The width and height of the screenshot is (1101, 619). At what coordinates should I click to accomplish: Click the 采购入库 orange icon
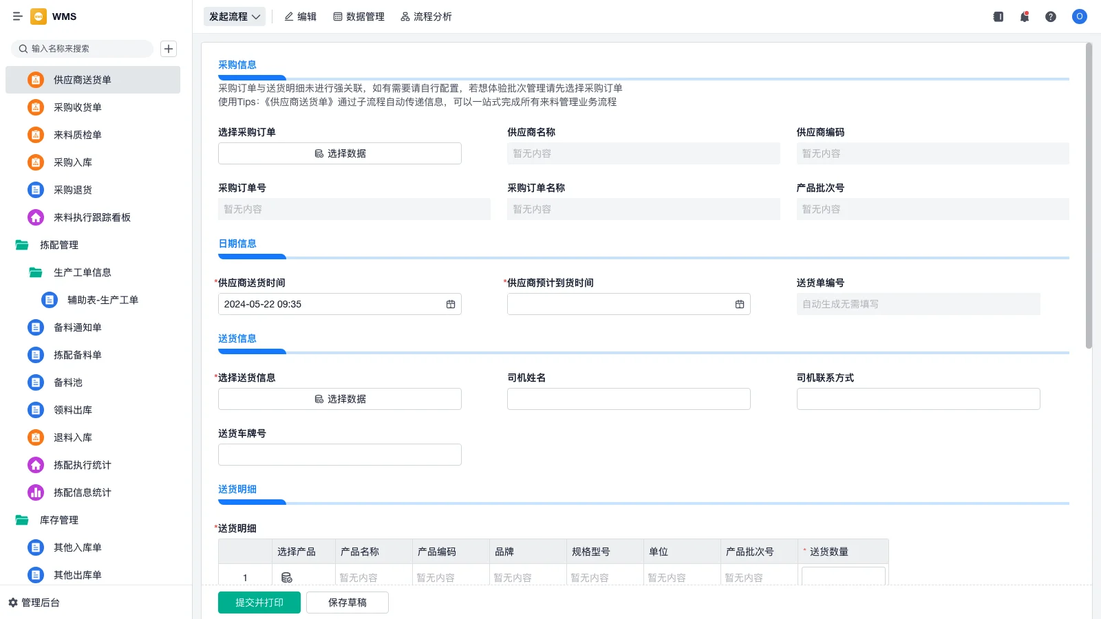click(36, 162)
